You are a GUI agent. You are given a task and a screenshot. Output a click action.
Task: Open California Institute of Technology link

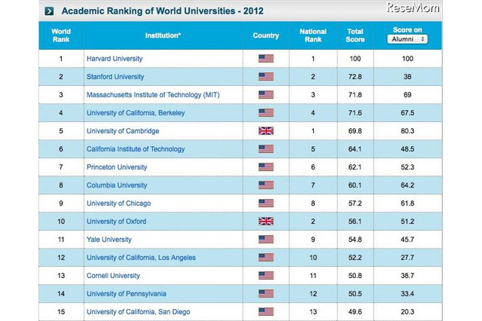(x=136, y=149)
